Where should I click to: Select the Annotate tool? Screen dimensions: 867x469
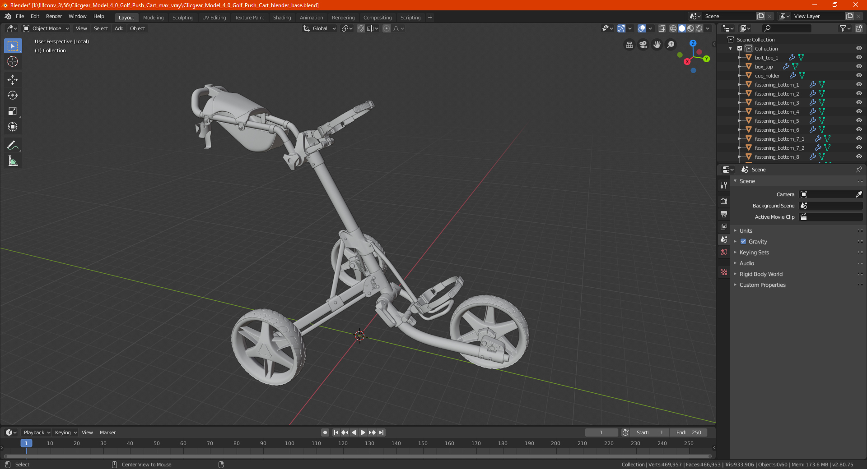point(13,145)
